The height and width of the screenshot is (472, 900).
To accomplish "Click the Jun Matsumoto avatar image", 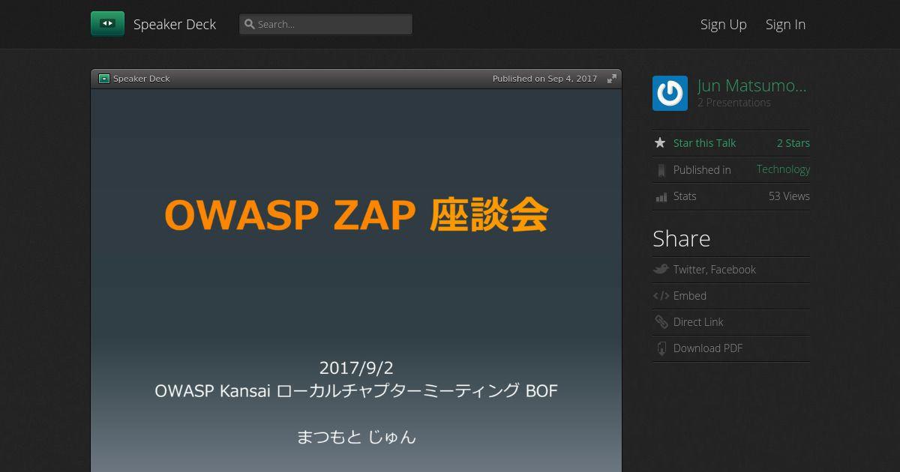I will tap(670, 93).
